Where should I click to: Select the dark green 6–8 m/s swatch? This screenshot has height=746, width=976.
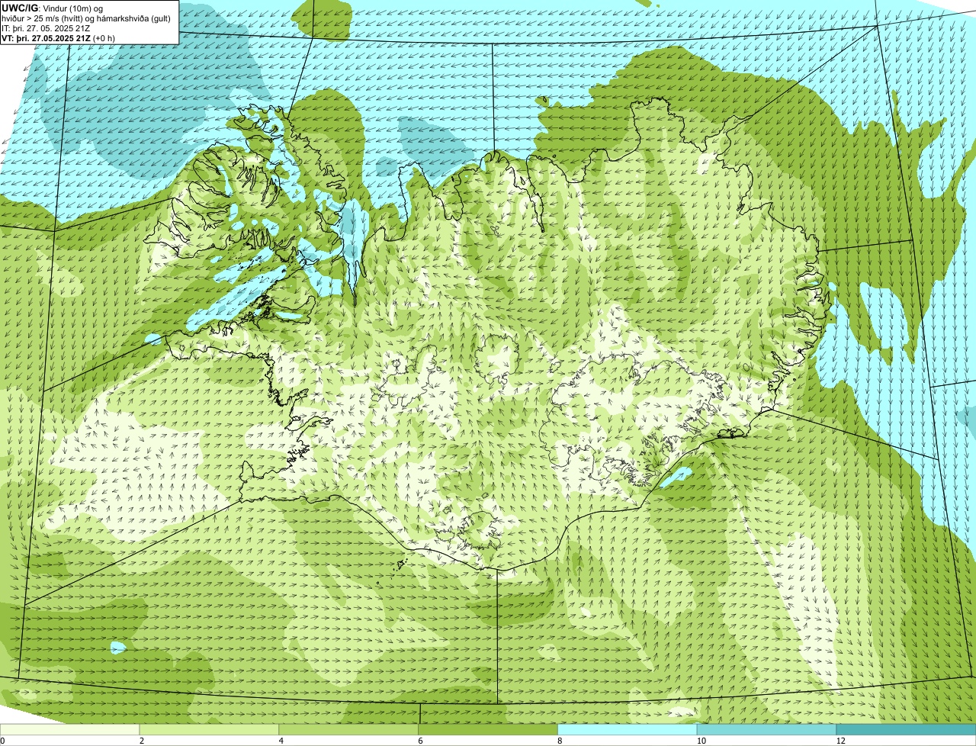point(488,730)
